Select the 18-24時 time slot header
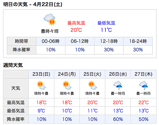159x125 pixels. pyautogui.click(x=138, y=41)
